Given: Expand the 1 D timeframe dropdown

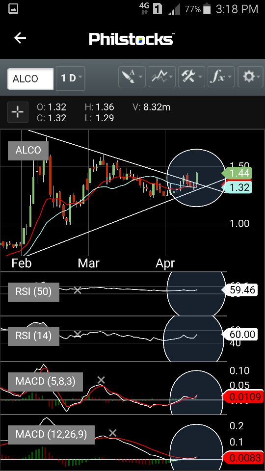Looking at the screenshot, I should [x=71, y=78].
